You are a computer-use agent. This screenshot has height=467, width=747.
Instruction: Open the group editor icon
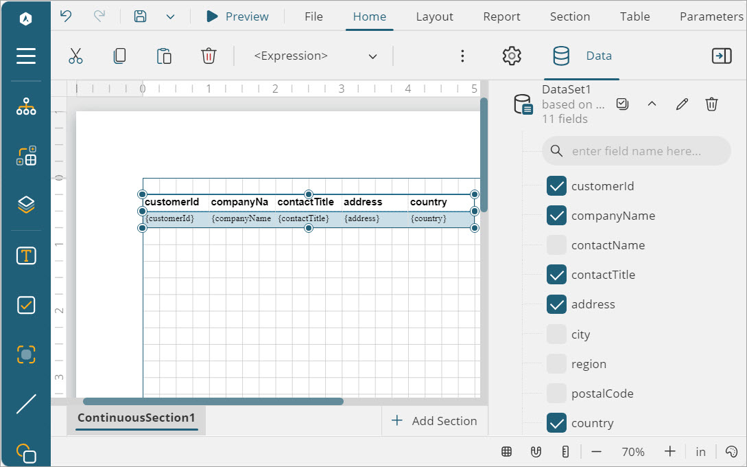(x=26, y=155)
